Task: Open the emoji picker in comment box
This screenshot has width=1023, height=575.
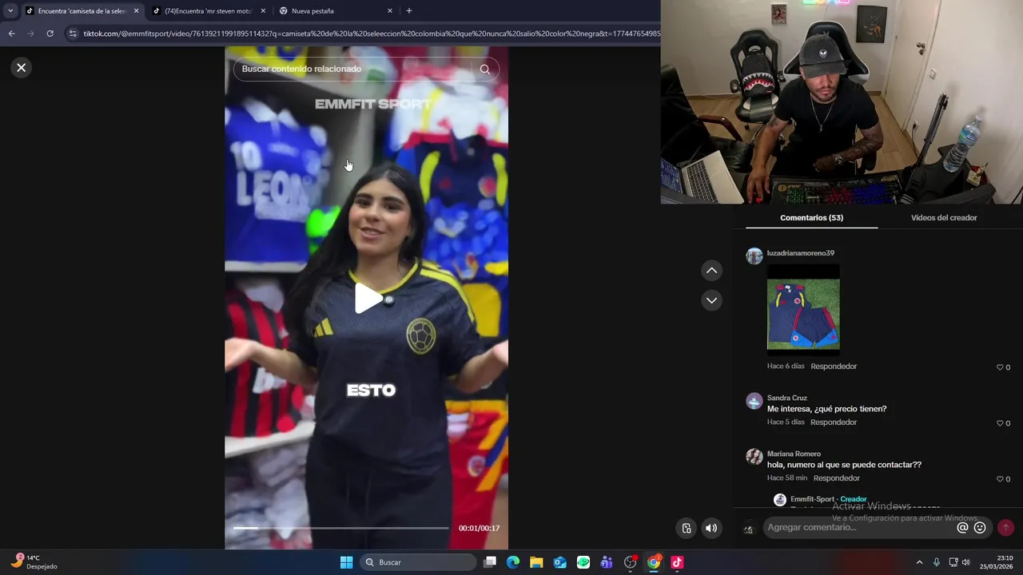Action: coord(980,527)
